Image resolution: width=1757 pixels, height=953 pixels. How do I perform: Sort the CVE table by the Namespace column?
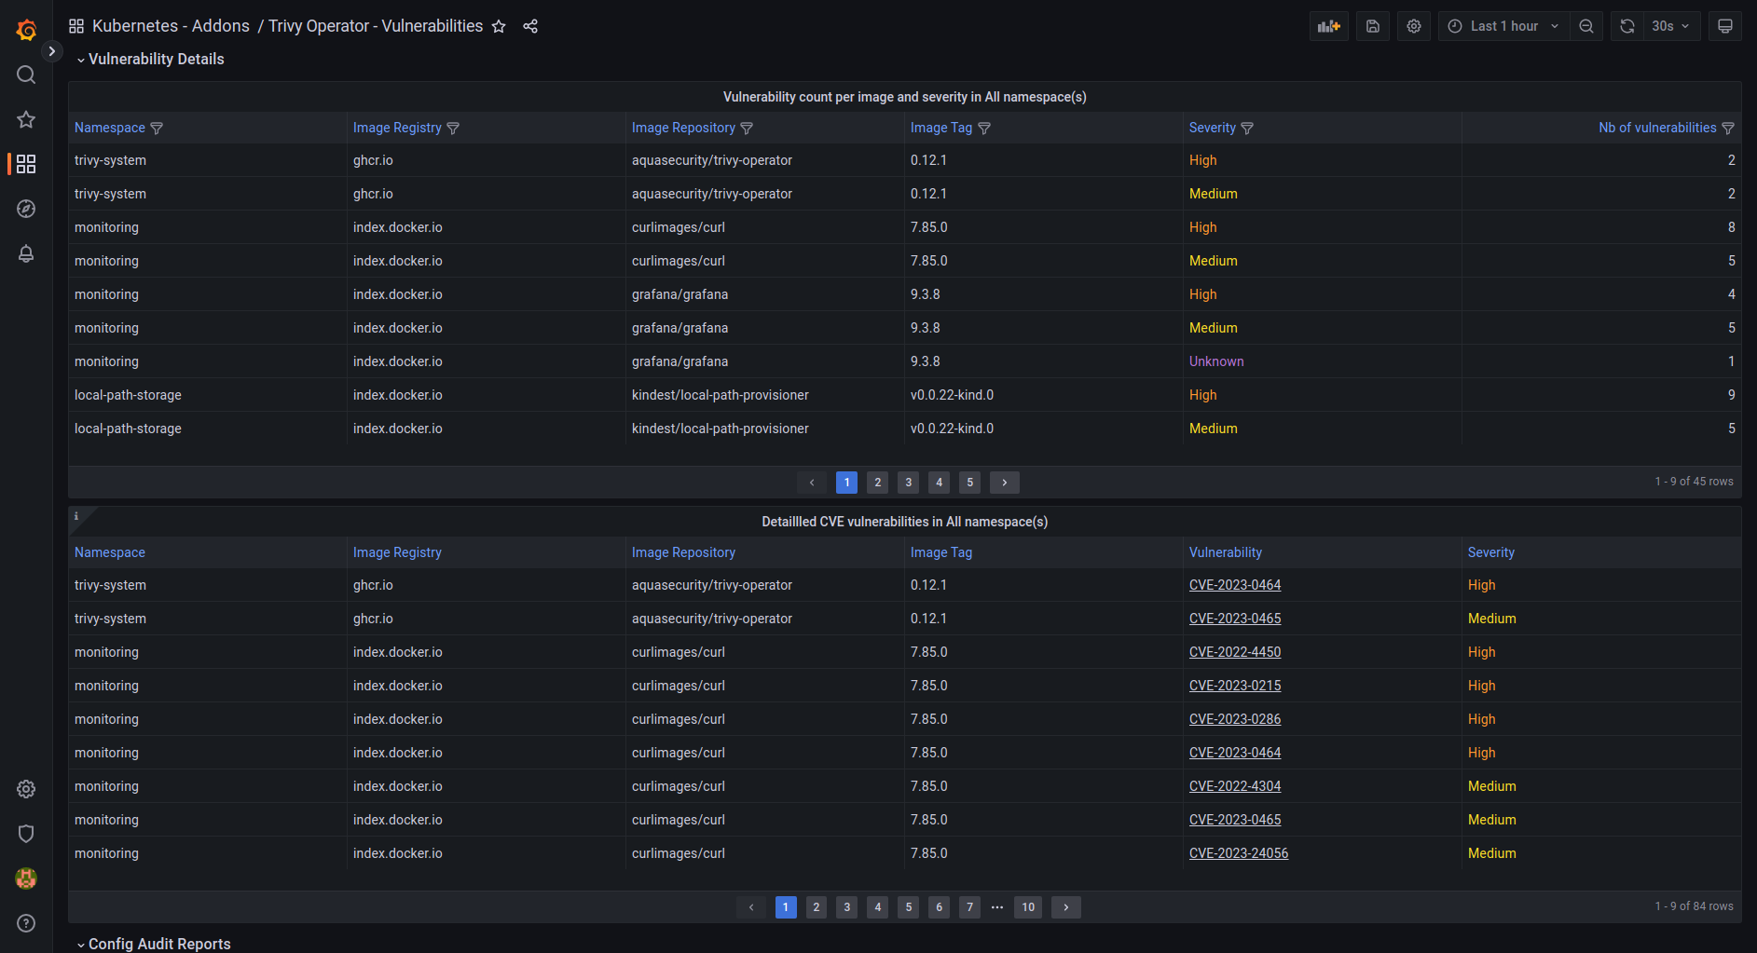[110, 552]
